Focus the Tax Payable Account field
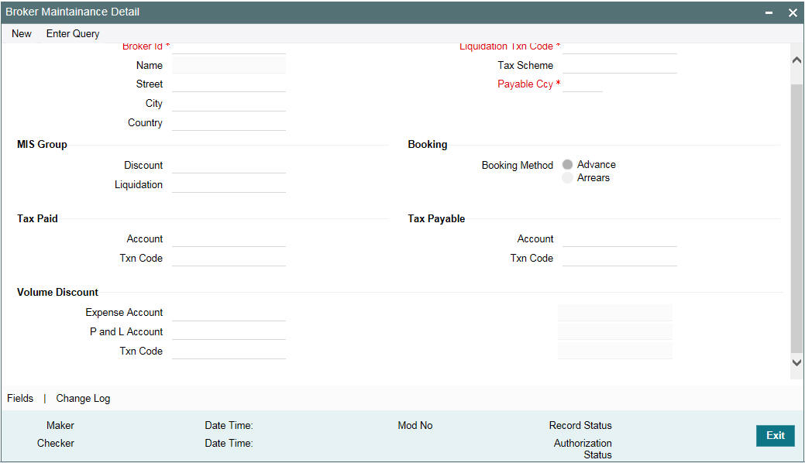Viewport: 805px width, 463px height. (x=620, y=238)
